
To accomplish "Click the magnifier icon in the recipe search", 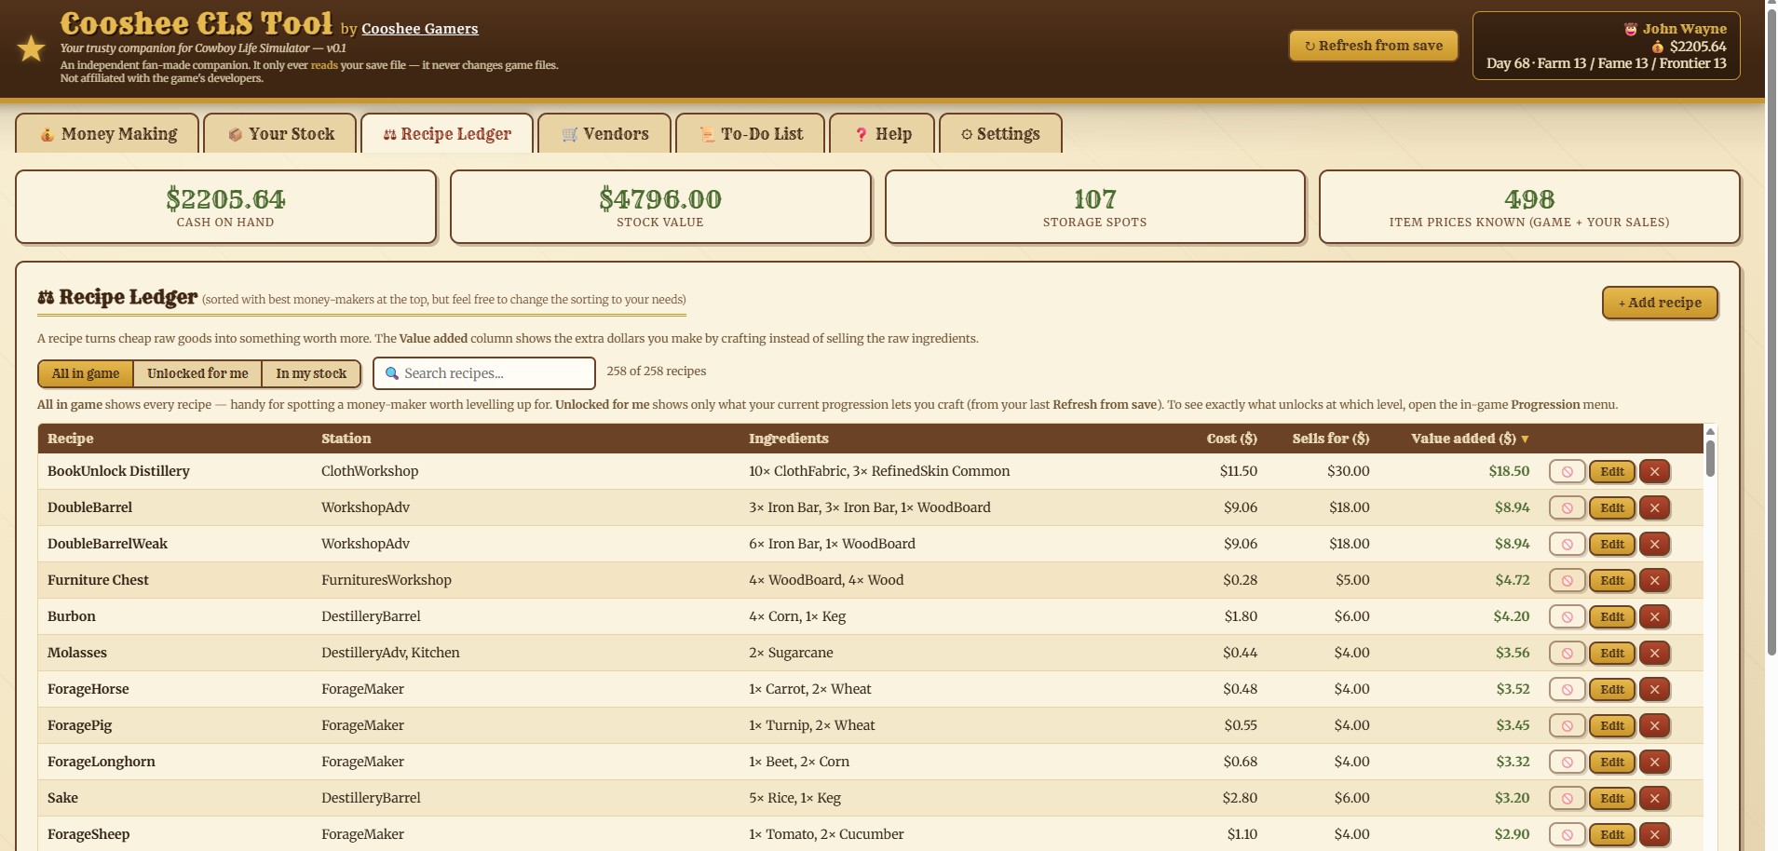I will [392, 373].
